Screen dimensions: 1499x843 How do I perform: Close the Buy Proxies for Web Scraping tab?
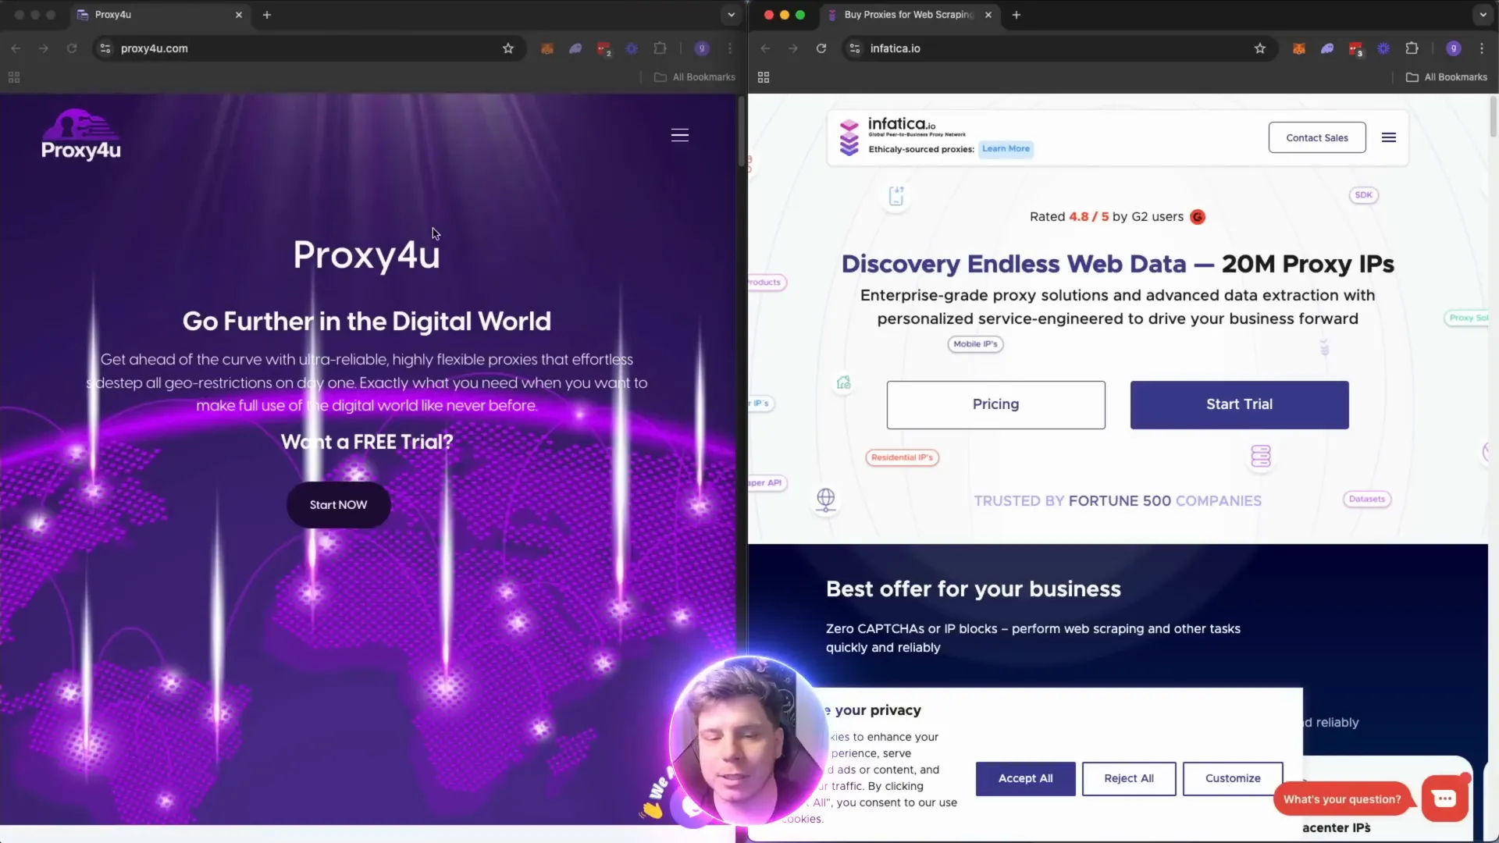click(x=988, y=15)
